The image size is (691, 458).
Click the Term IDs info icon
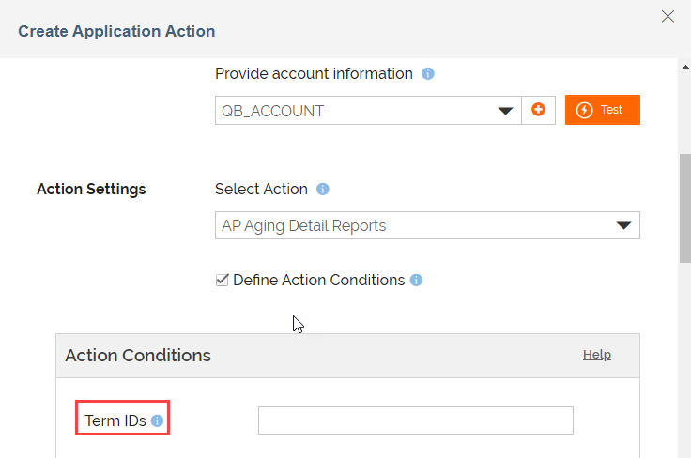point(157,421)
